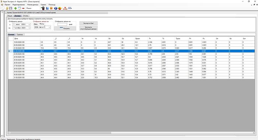Select the row dated 23.08.2026 0:00
Viewport: 258px width, 140px height.
pyautogui.click(x=131, y=54)
